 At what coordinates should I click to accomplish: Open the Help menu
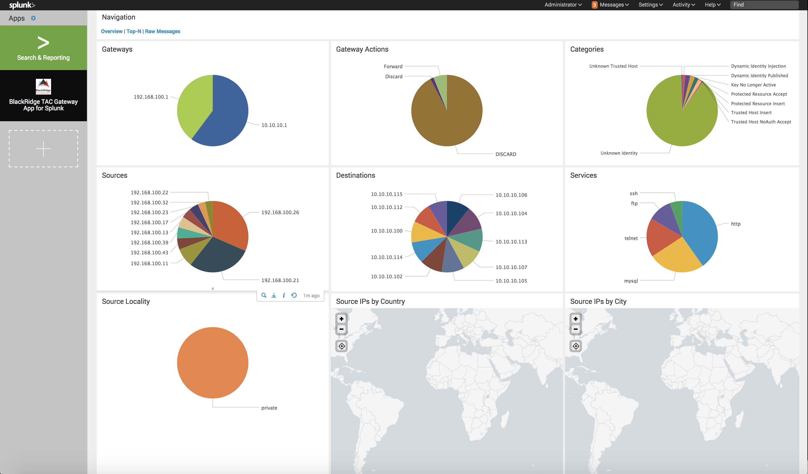point(712,5)
